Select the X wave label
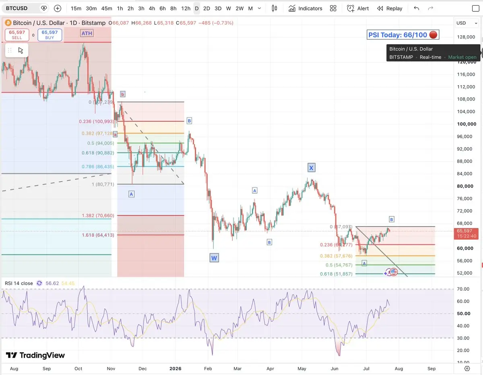 tap(311, 168)
